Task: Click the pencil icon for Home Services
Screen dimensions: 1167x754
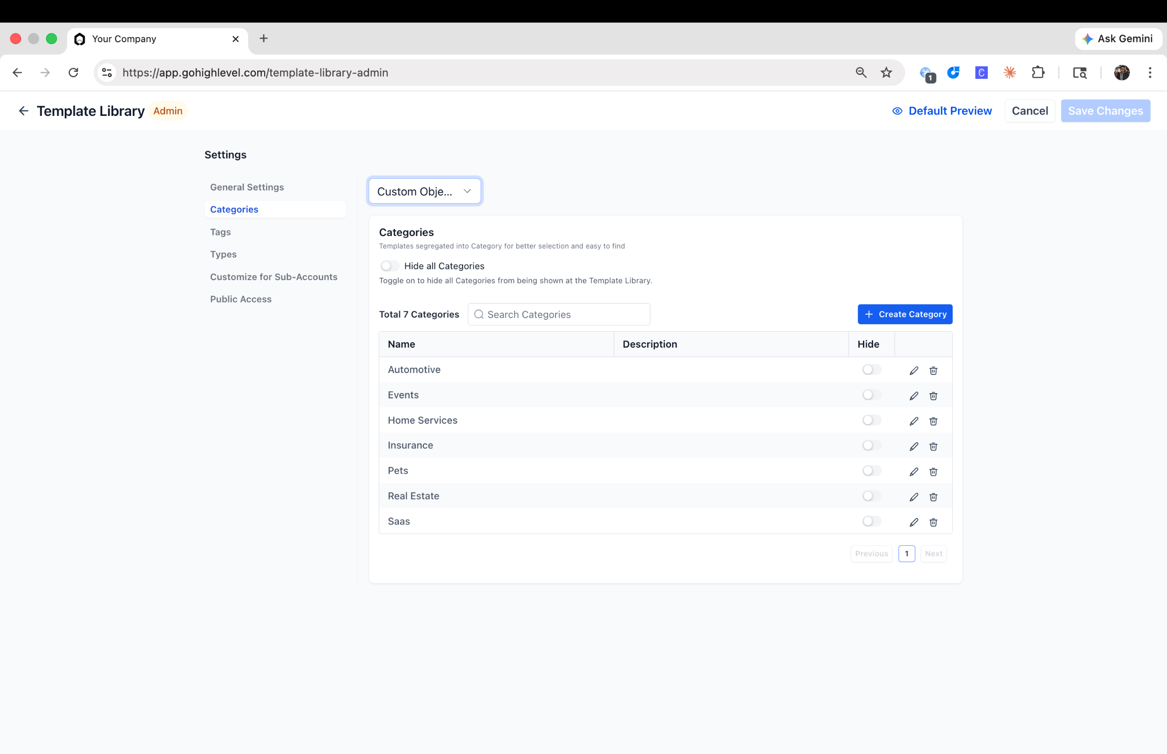Action: point(914,421)
